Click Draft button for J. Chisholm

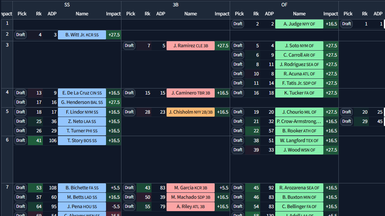point(129,112)
